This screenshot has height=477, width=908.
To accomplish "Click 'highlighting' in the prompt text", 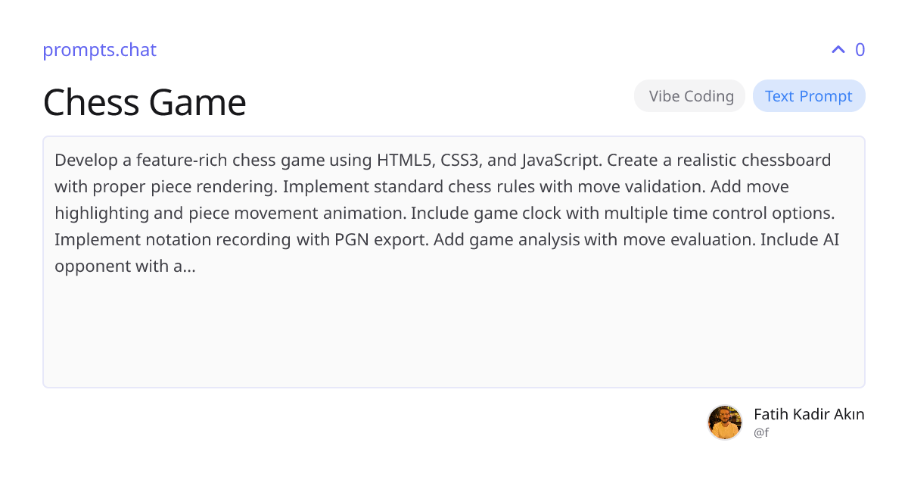I will (102, 214).
